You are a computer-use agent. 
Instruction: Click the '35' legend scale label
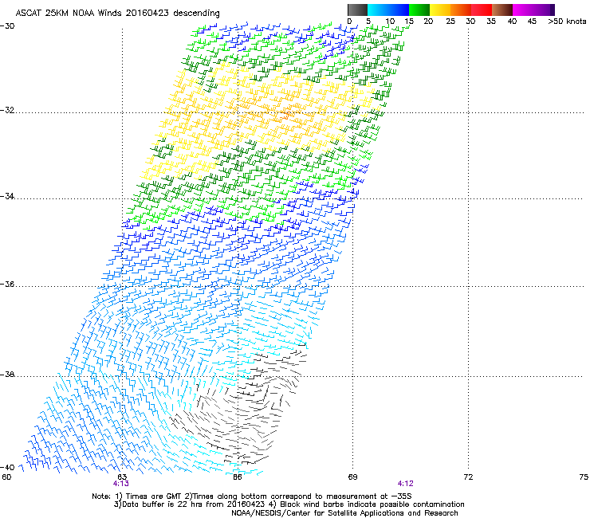(x=491, y=22)
